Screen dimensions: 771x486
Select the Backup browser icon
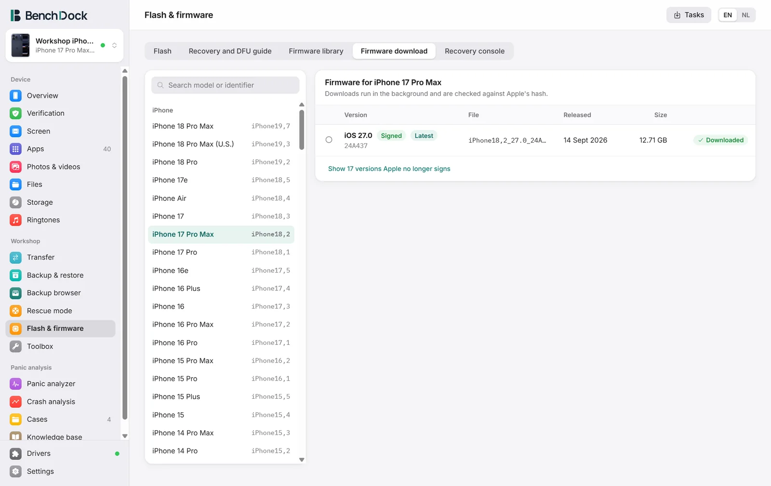[x=16, y=293]
